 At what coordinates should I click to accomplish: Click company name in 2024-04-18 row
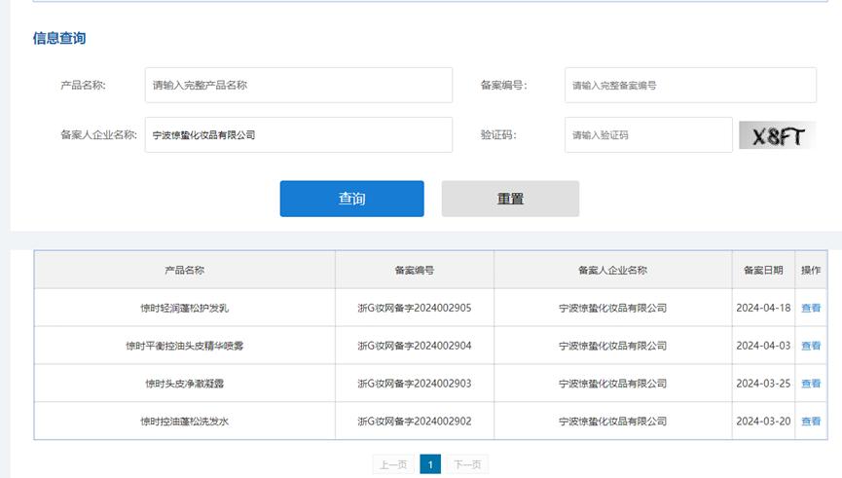(x=612, y=308)
